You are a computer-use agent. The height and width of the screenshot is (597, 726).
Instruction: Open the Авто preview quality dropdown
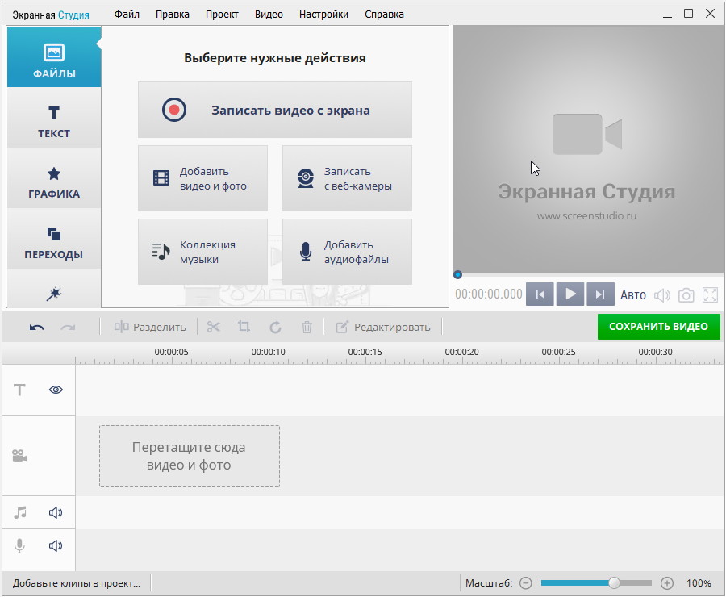pyautogui.click(x=633, y=295)
